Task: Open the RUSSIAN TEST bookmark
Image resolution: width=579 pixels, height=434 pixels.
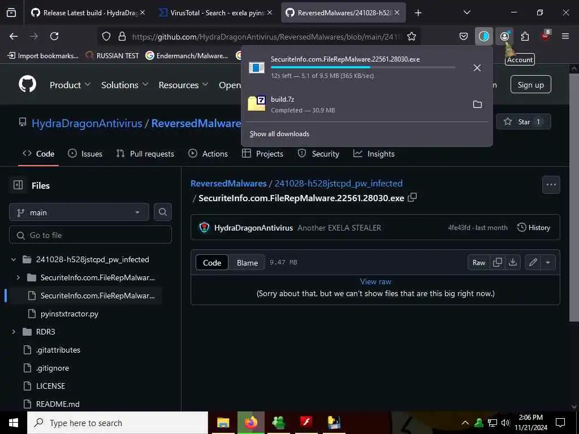Action: coord(112,56)
